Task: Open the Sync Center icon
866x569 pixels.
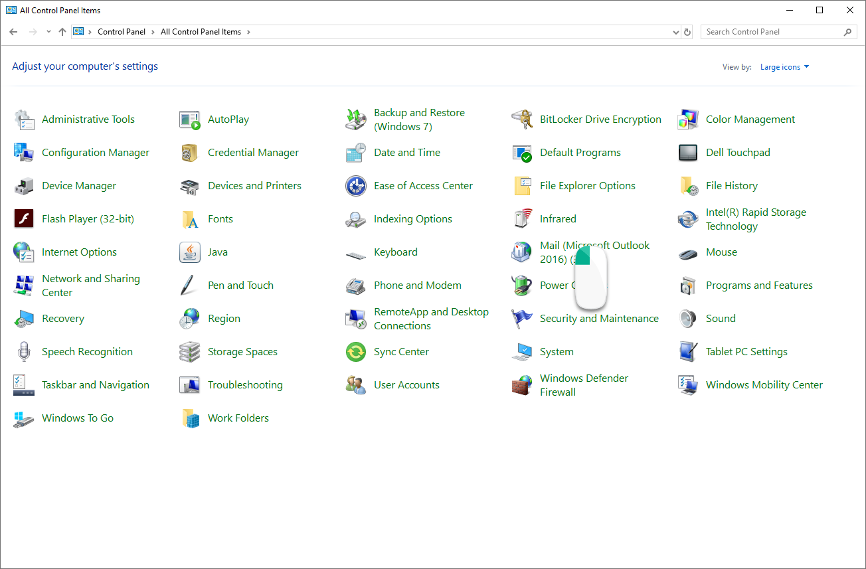Action: 356,352
